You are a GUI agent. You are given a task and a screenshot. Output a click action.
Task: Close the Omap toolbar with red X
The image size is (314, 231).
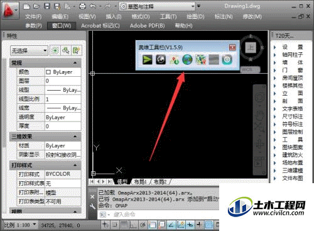click(x=232, y=47)
